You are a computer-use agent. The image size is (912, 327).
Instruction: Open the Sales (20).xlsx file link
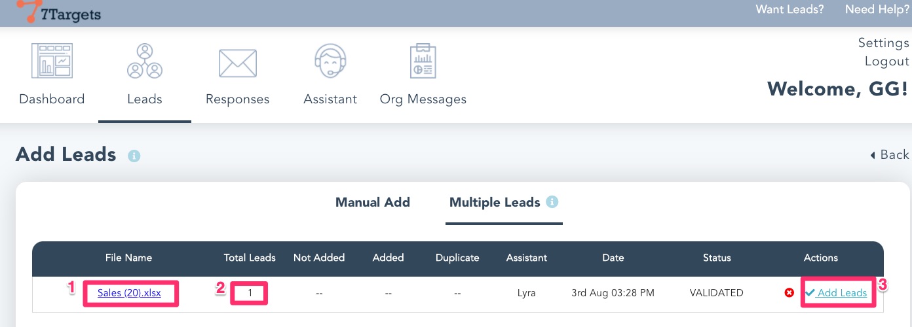pos(129,293)
